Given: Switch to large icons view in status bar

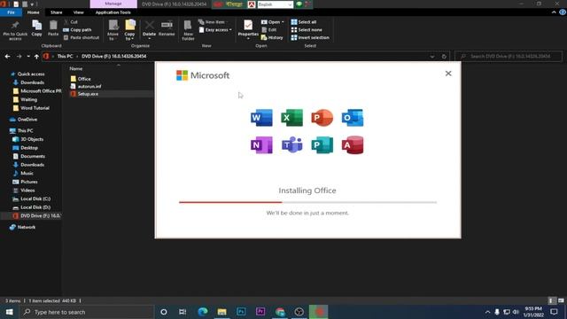Looking at the screenshot, I should tap(561, 300).
